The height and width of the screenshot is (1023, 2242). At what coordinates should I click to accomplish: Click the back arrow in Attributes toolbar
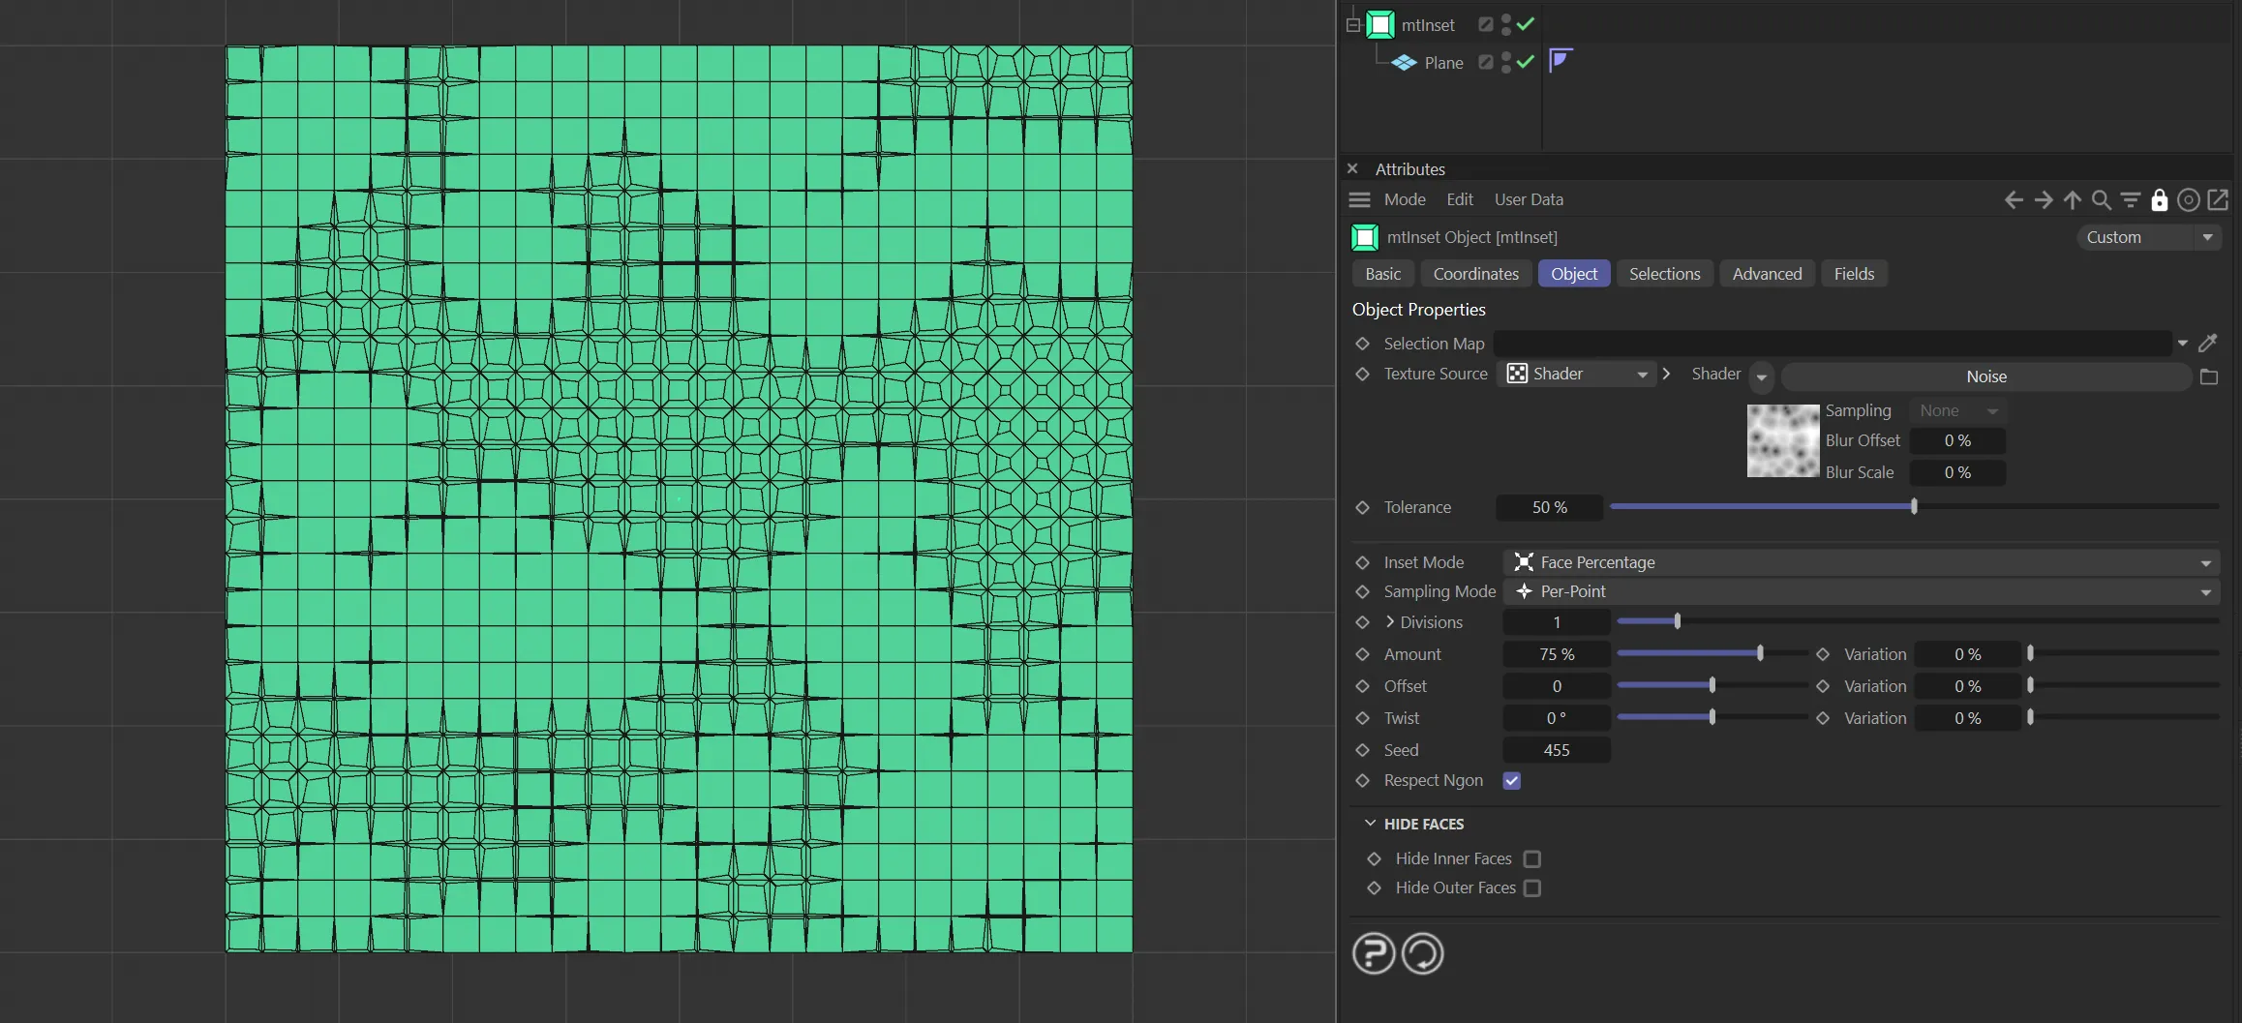point(2014,199)
